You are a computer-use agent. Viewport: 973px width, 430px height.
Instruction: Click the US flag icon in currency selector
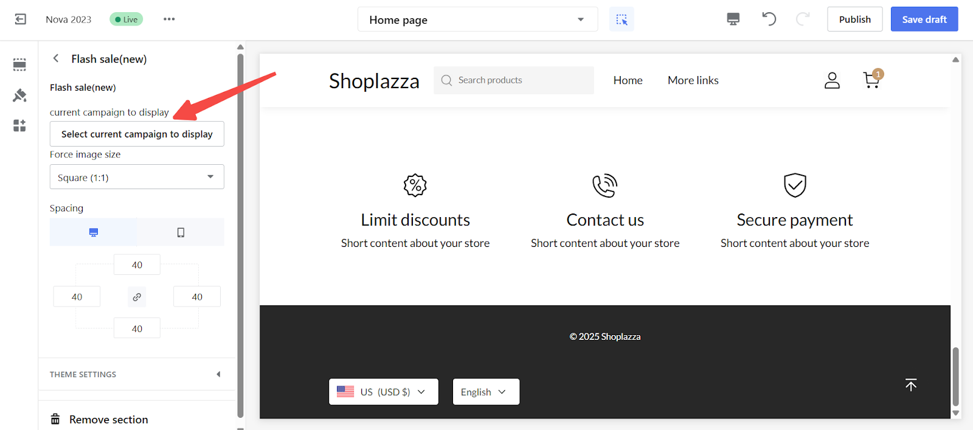pyautogui.click(x=345, y=392)
